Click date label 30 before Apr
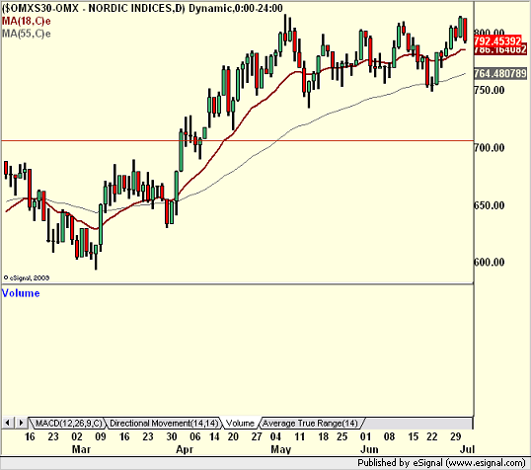This screenshot has height=470, width=531. (172, 436)
